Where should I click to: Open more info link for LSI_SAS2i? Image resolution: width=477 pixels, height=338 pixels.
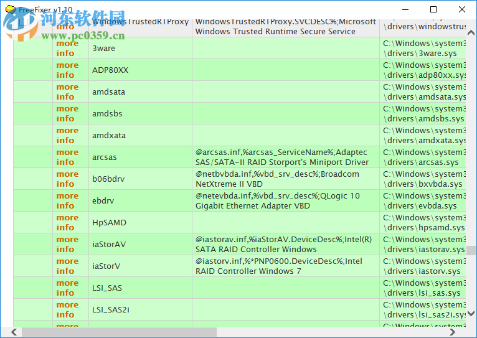point(67,310)
